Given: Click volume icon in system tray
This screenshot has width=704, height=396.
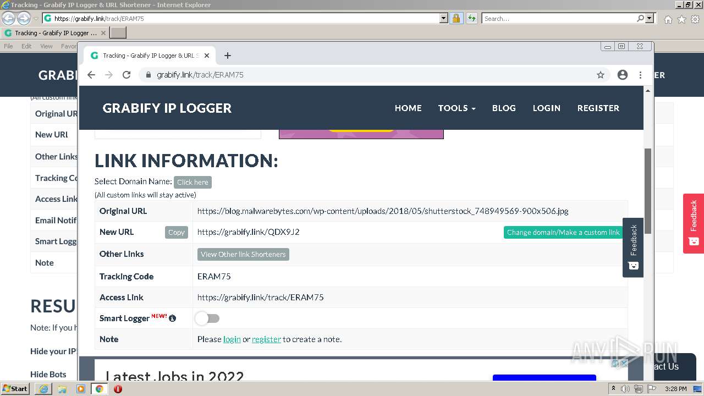Looking at the screenshot, I should [625, 389].
